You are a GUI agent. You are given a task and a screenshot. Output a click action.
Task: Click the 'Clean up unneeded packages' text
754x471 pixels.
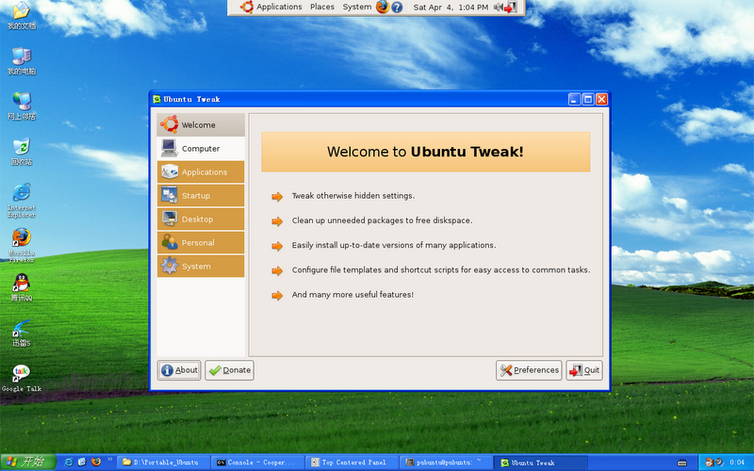click(x=383, y=220)
